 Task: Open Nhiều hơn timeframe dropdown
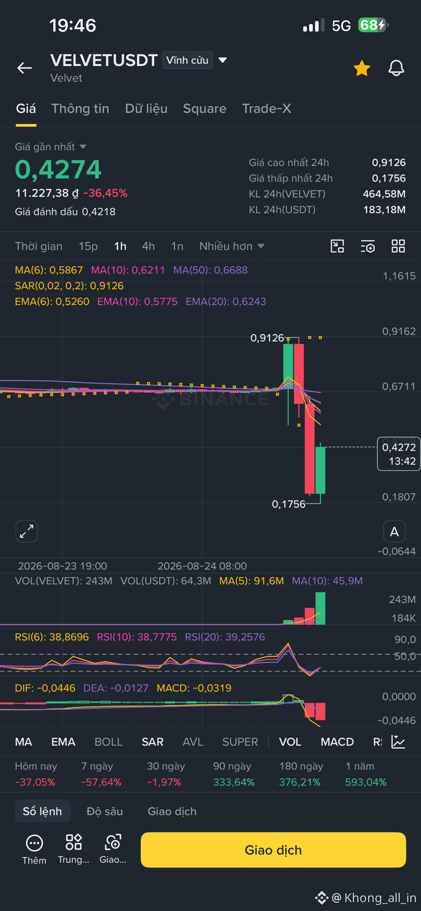point(232,247)
